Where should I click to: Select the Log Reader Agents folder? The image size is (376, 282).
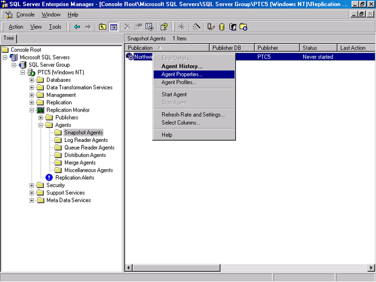tap(86, 140)
